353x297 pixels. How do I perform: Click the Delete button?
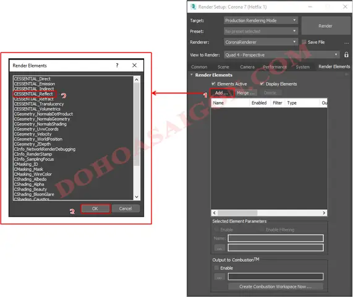(270, 93)
